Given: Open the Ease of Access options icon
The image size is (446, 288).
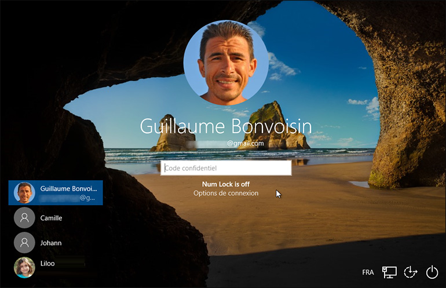Looking at the screenshot, I should tap(411, 272).
